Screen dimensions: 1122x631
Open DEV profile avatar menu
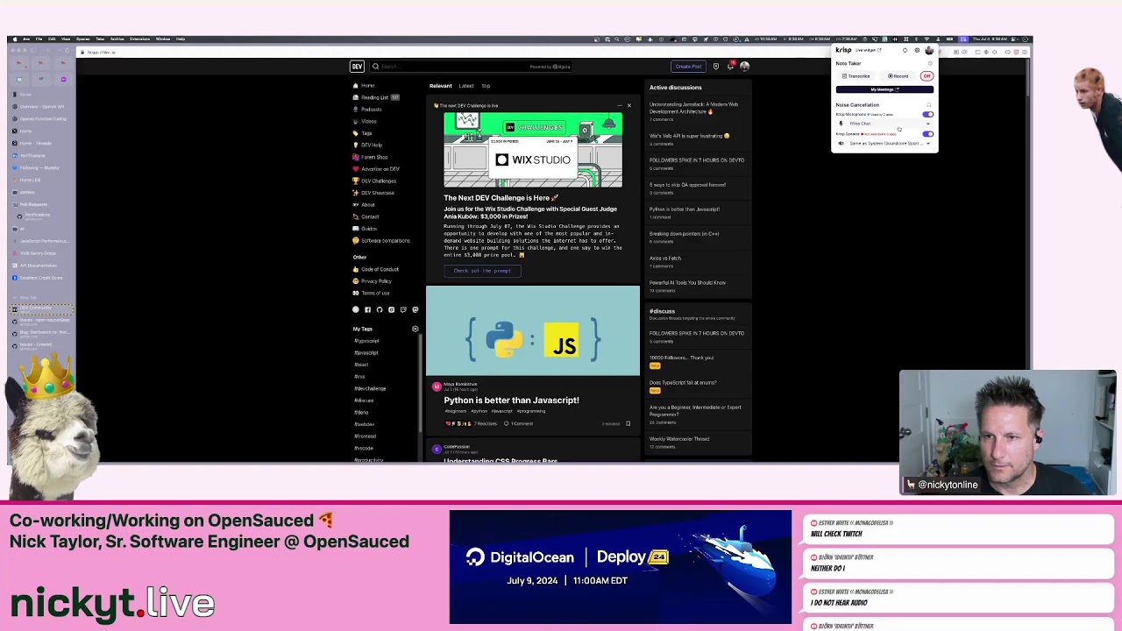click(744, 67)
